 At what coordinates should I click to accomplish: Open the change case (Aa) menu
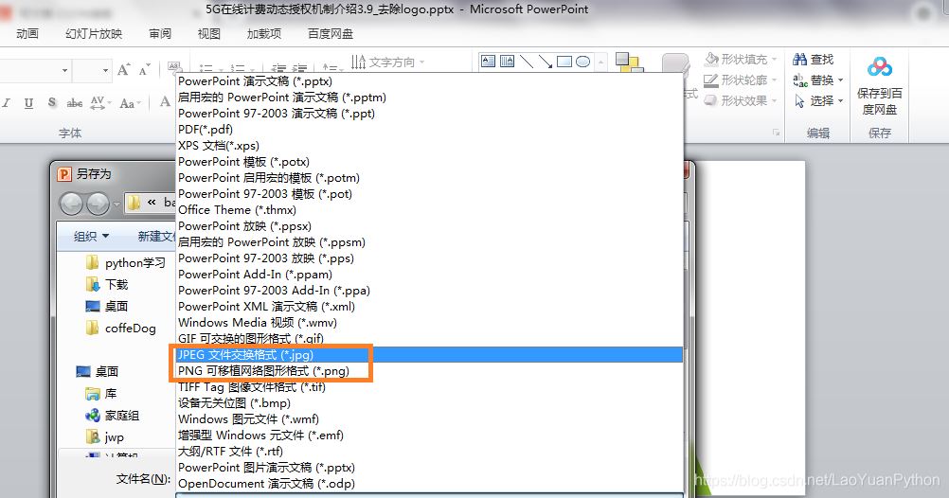coord(130,103)
